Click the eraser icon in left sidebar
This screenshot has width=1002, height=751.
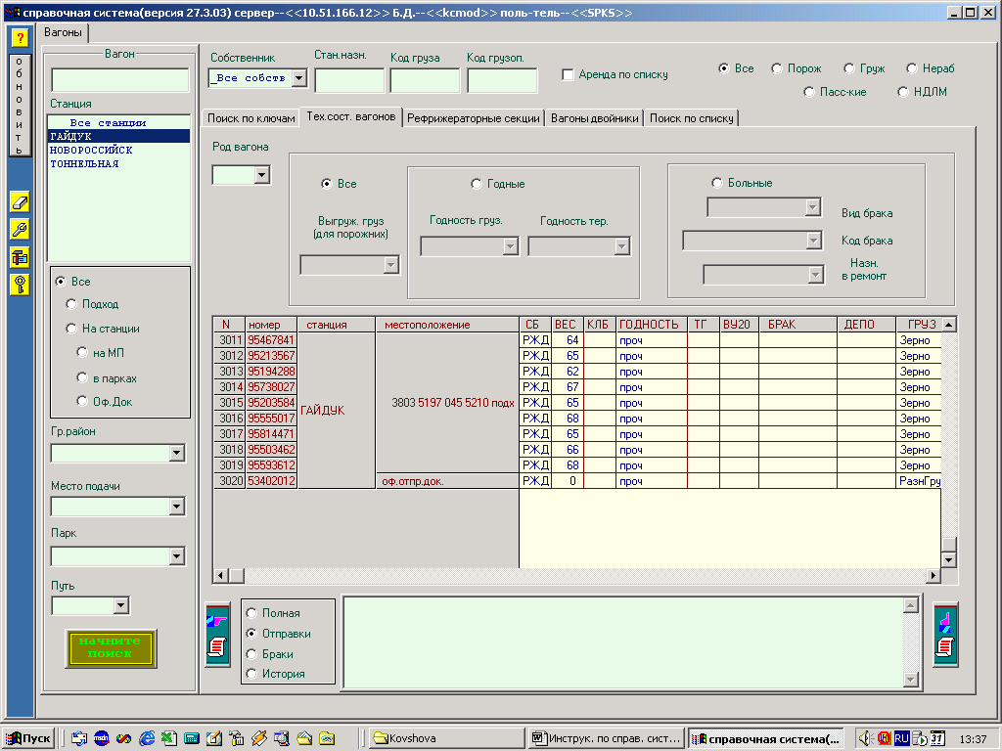(19, 202)
